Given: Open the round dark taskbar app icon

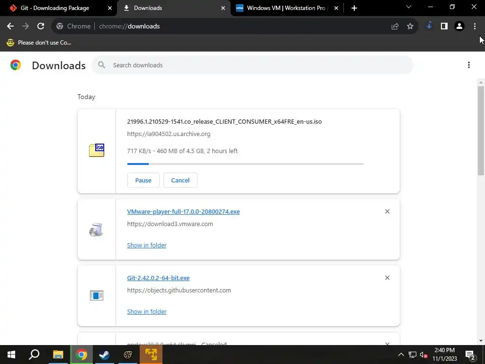Looking at the screenshot, I should (128, 355).
